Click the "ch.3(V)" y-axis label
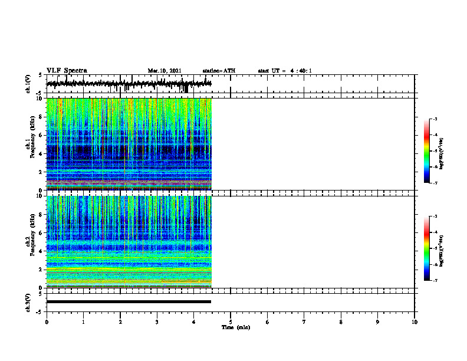The width and height of the screenshot is (467, 361). 28,303
